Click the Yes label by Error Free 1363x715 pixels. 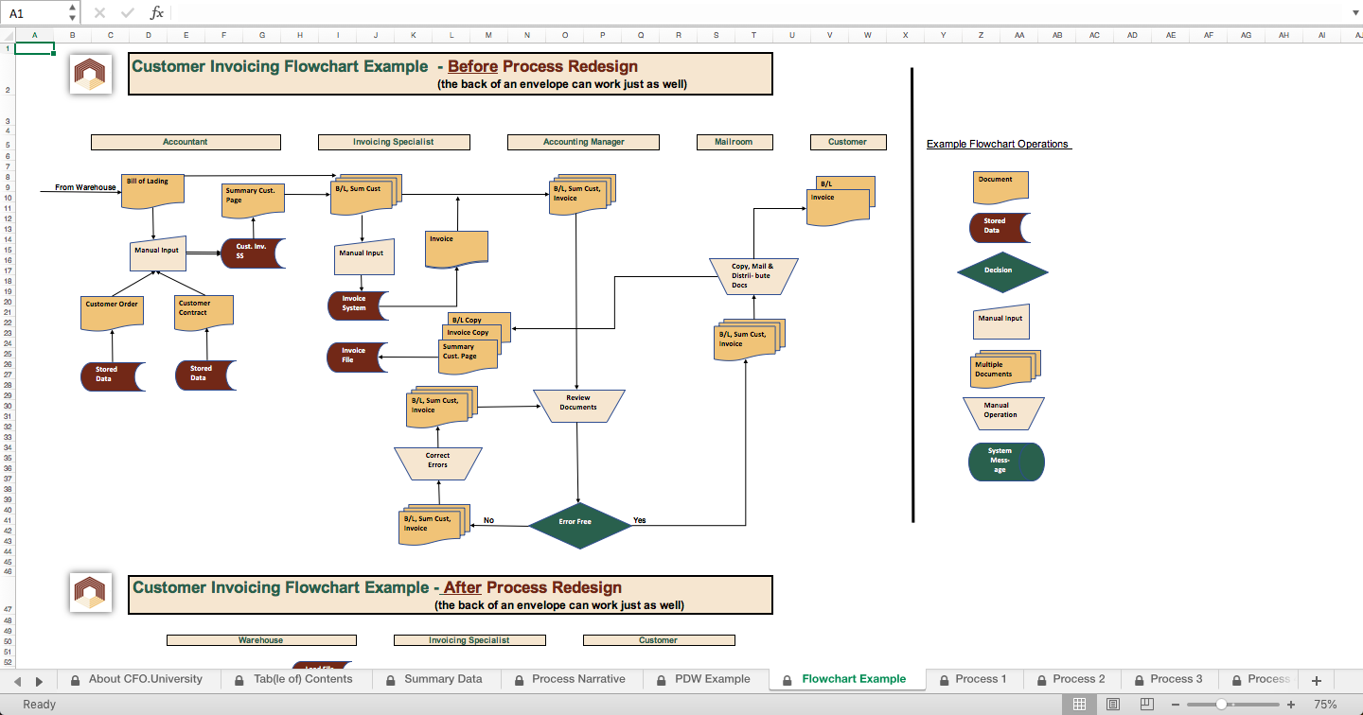click(x=640, y=520)
